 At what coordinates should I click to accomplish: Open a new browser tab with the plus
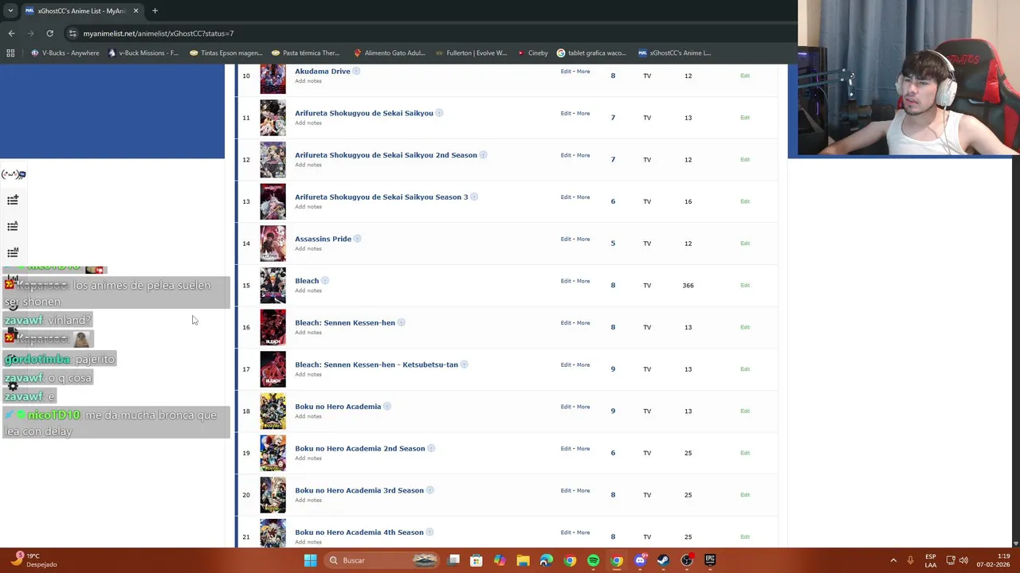tap(155, 11)
